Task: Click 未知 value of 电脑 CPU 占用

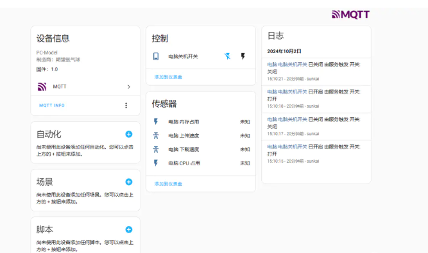Action: coord(245,163)
